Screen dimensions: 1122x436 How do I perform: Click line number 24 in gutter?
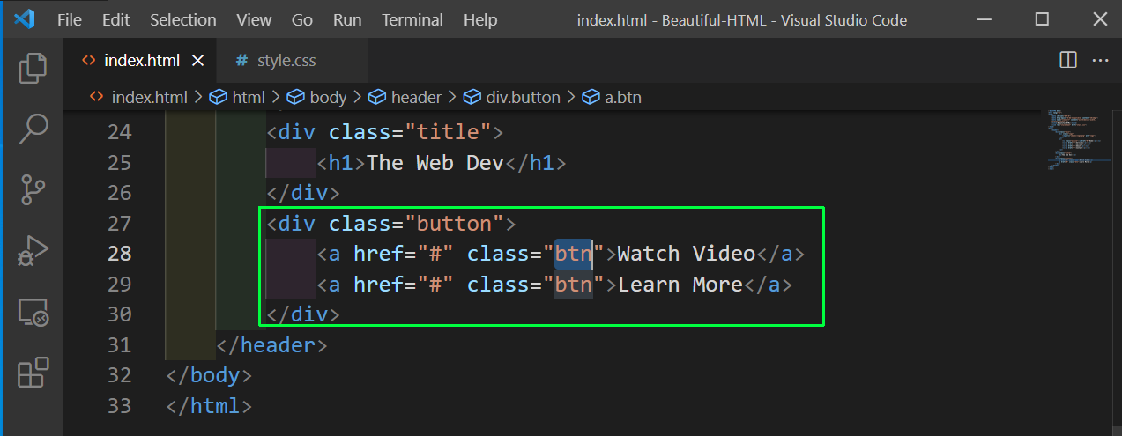[x=119, y=132]
